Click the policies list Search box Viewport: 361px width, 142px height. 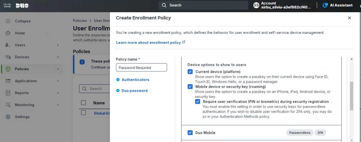click(x=95, y=89)
